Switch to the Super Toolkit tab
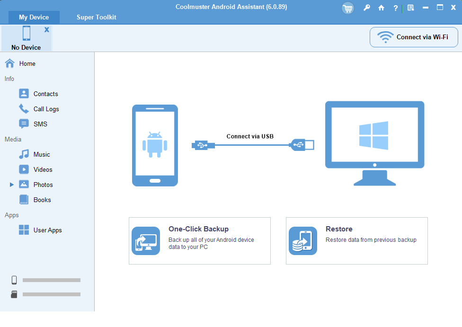Screen dimensions: 462x327 tap(96, 17)
